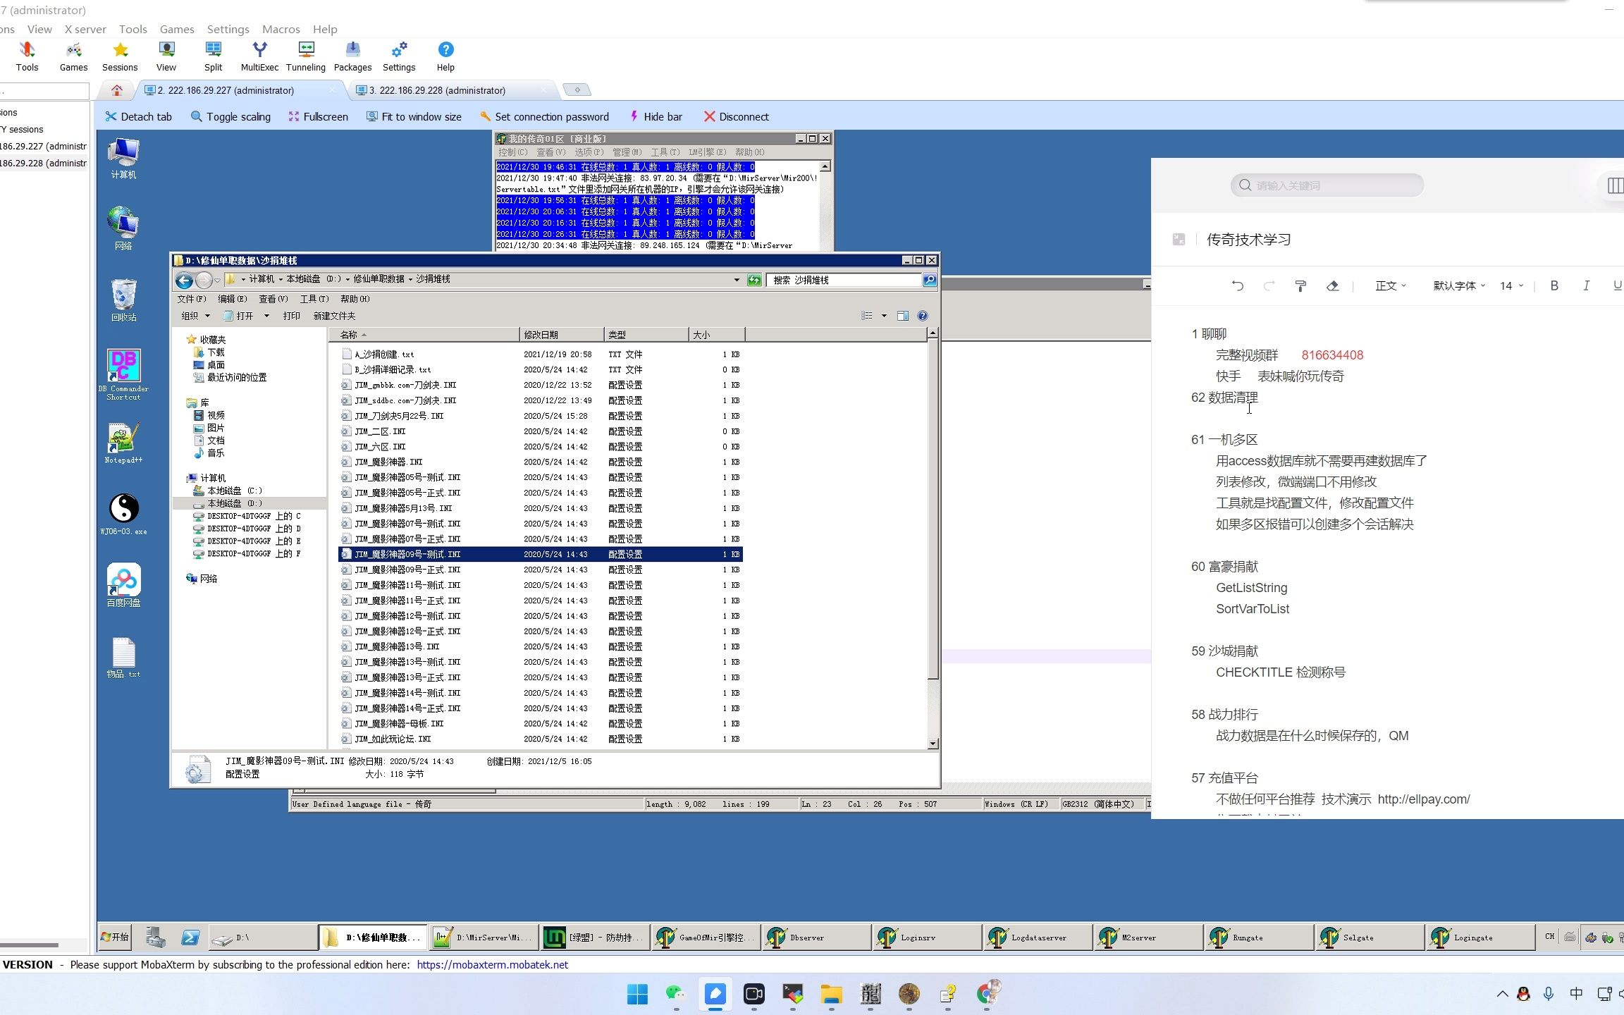
Task: Toggle italic formatting in notes editor
Action: coord(1586,285)
